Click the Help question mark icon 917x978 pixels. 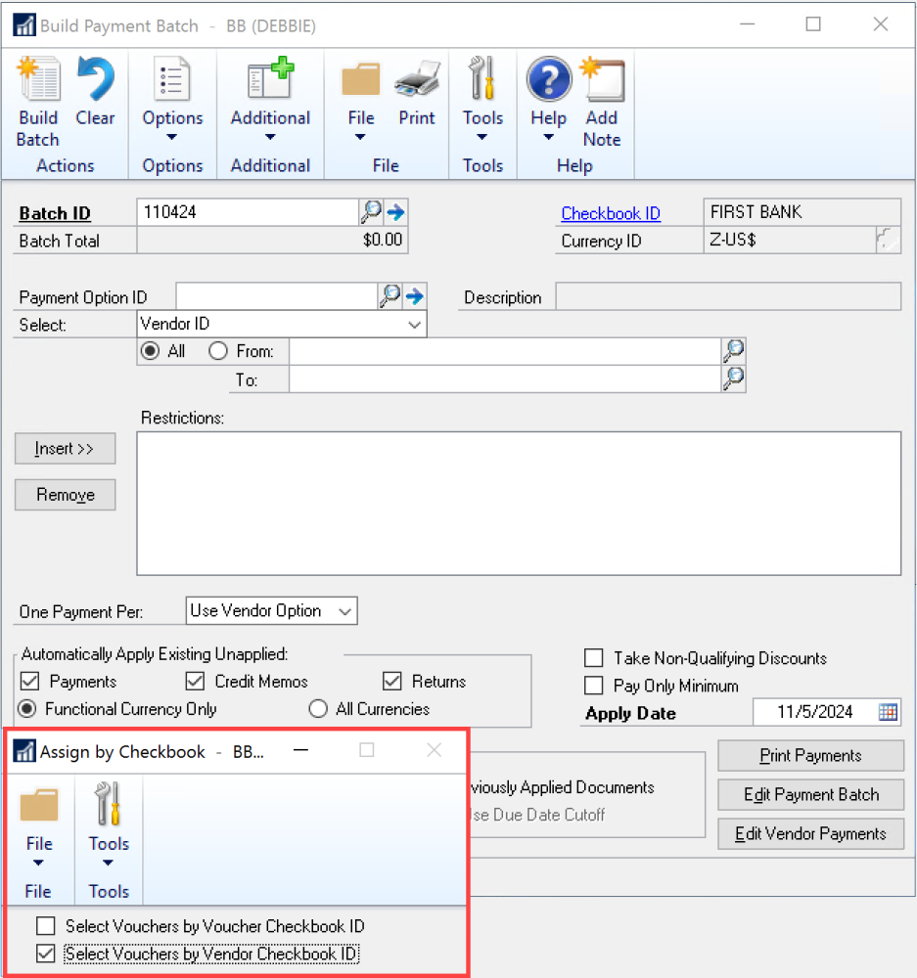click(549, 79)
